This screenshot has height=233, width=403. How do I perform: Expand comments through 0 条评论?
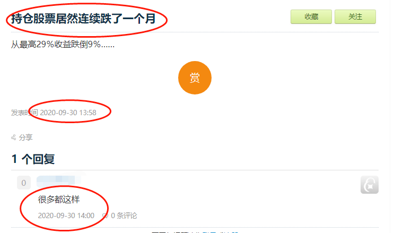124,215
